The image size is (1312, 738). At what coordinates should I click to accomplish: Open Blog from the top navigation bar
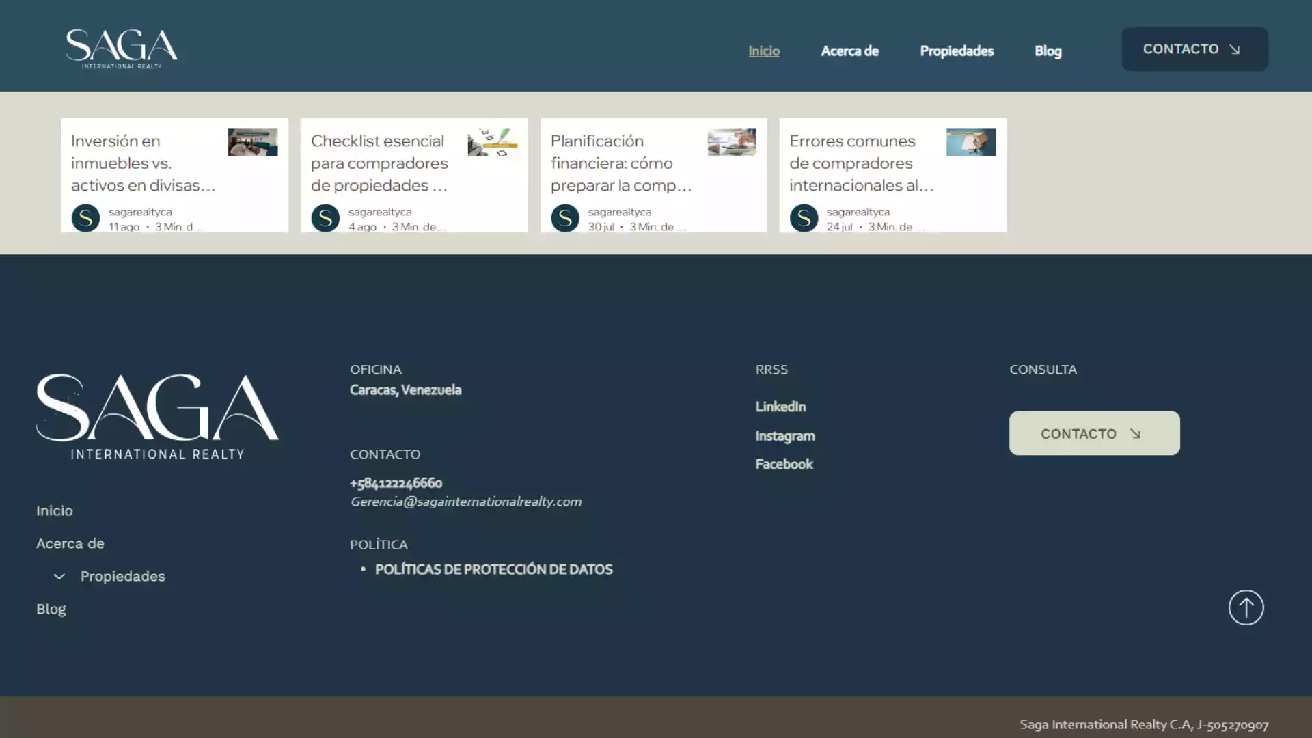[1048, 51]
